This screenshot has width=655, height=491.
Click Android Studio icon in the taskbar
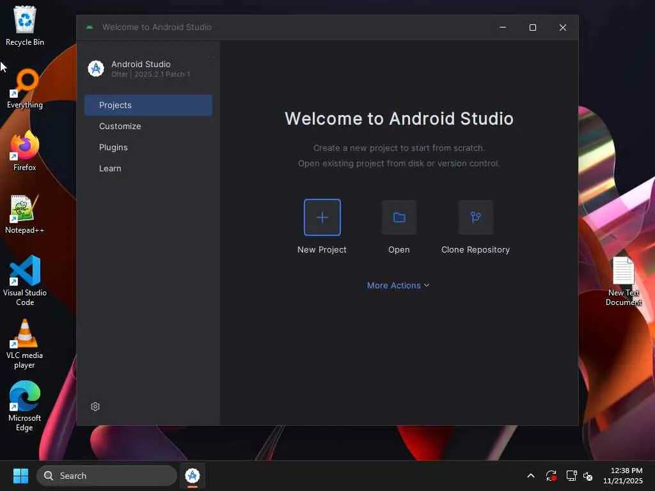point(193,476)
